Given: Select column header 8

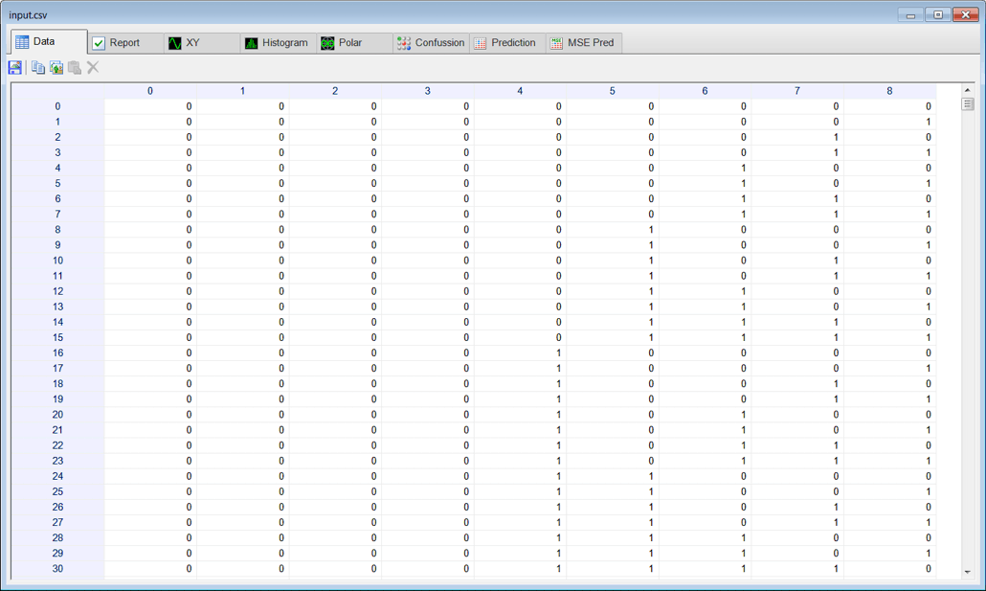Looking at the screenshot, I should coord(889,91).
